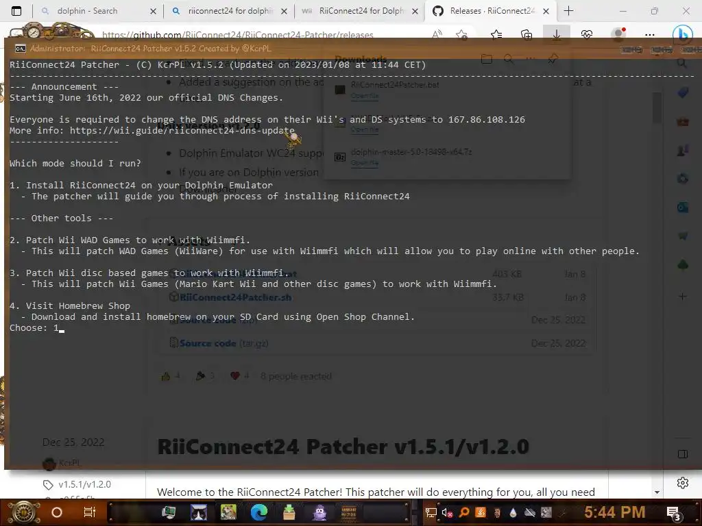702x526 pixels.
Task: Open Task View on taskbar
Action: [90, 512]
